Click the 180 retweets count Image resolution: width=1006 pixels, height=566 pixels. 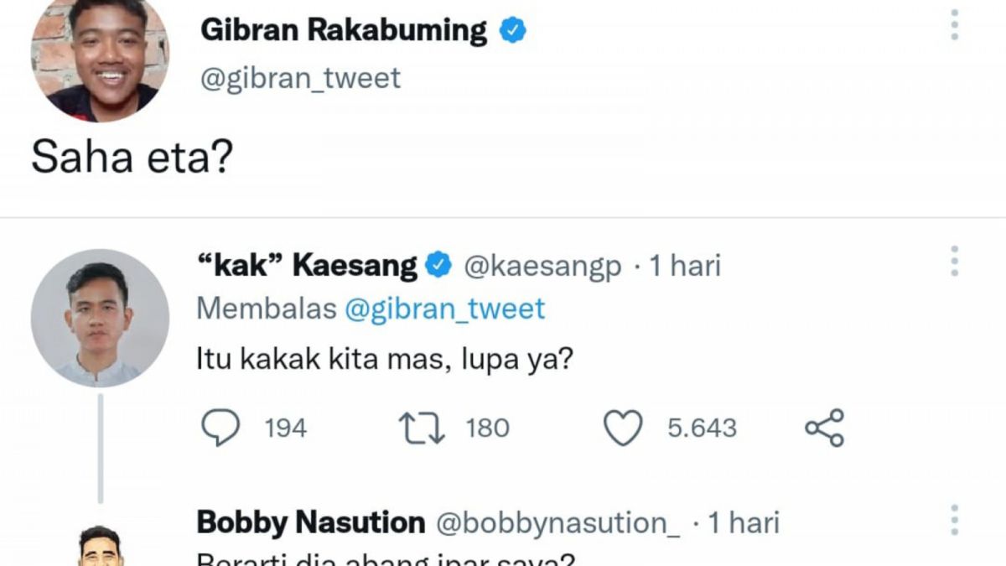487,428
